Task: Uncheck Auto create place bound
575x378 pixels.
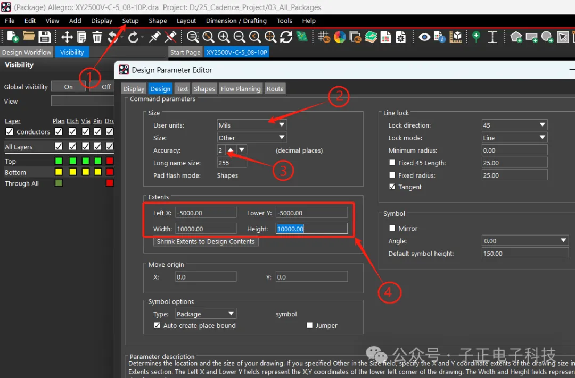Action: [x=157, y=325]
